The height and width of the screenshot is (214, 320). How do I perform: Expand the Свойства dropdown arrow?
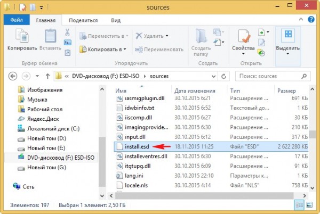(243, 54)
